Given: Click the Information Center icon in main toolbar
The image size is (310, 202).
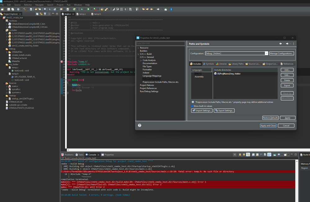Looking at the screenshot, I should 171,9.
